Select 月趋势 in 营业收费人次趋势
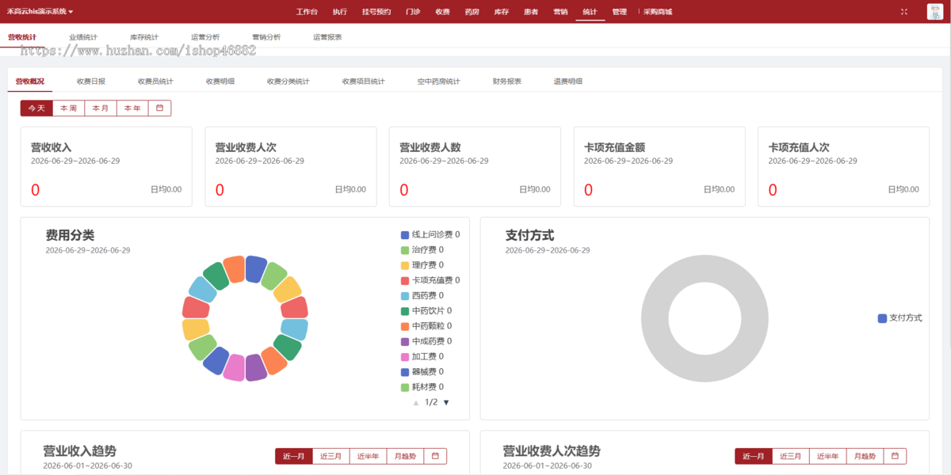This screenshot has width=951, height=475. click(x=865, y=456)
